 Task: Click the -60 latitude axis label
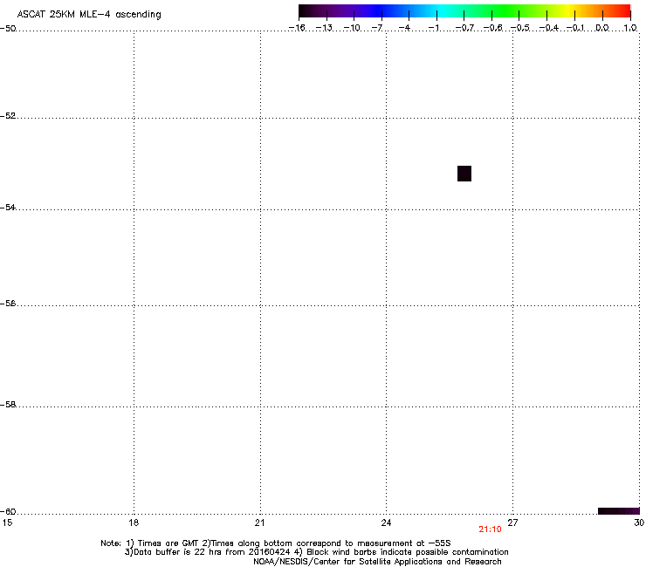[x=8, y=511]
